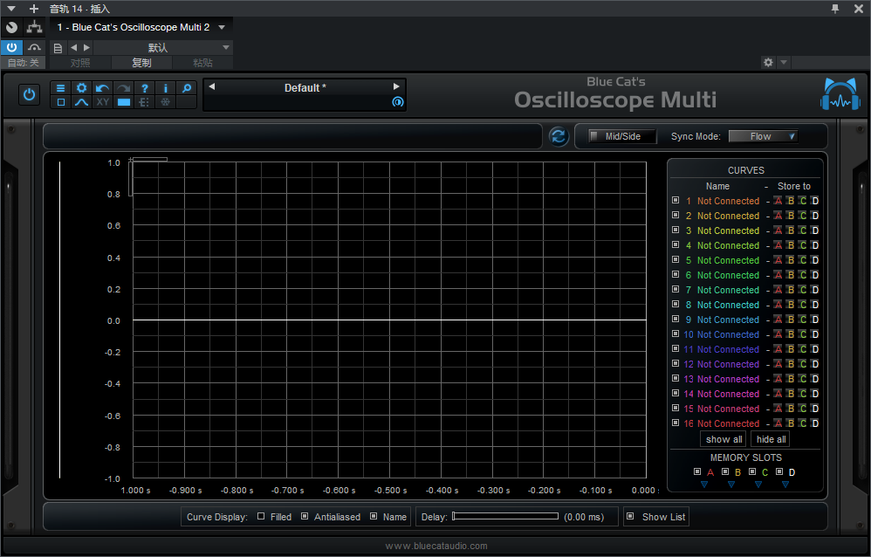Click the snowflake freeze icon
The width and height of the screenshot is (871, 557).
point(166,102)
